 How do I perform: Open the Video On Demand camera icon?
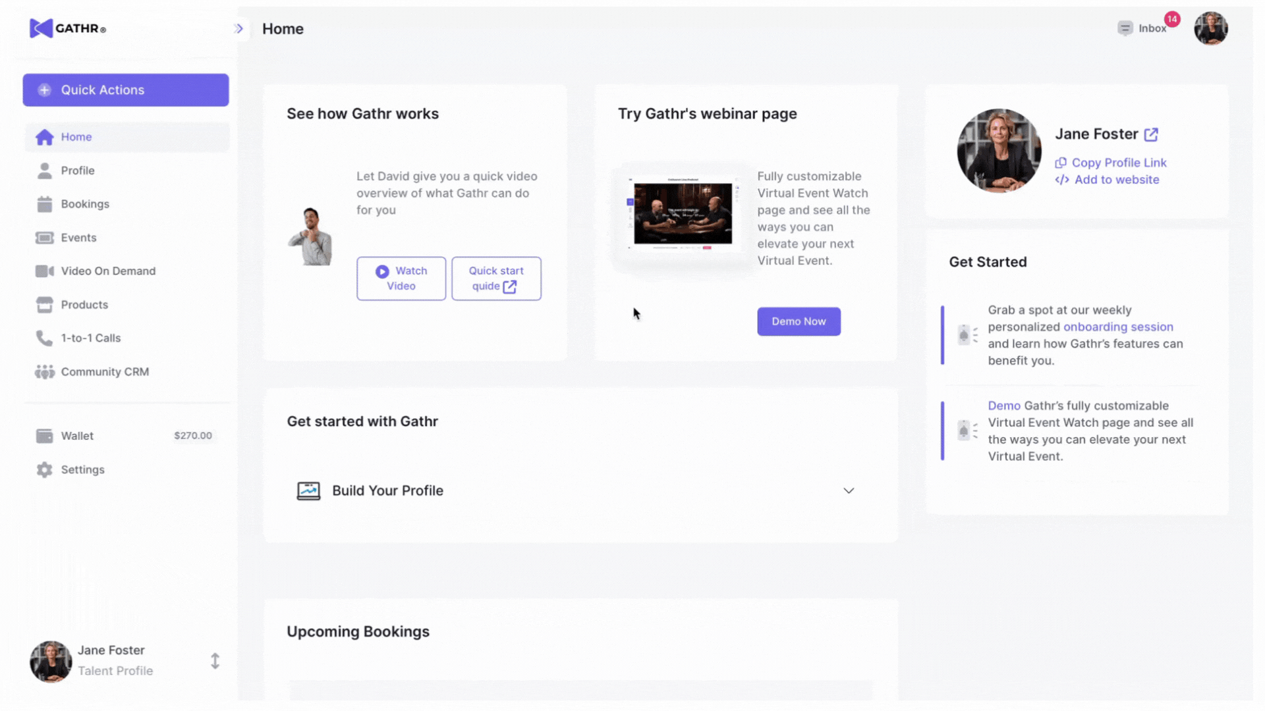tap(44, 271)
